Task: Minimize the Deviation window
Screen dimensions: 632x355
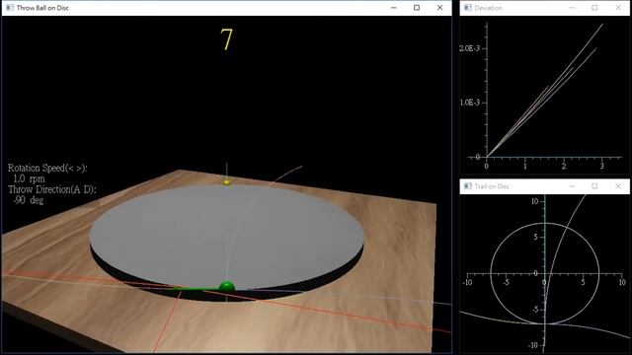Action: coord(572,8)
